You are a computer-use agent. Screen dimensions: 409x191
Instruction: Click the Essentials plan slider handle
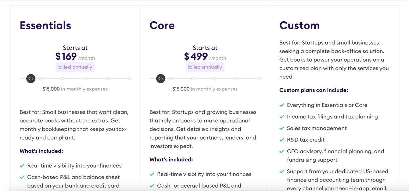(x=31, y=79)
